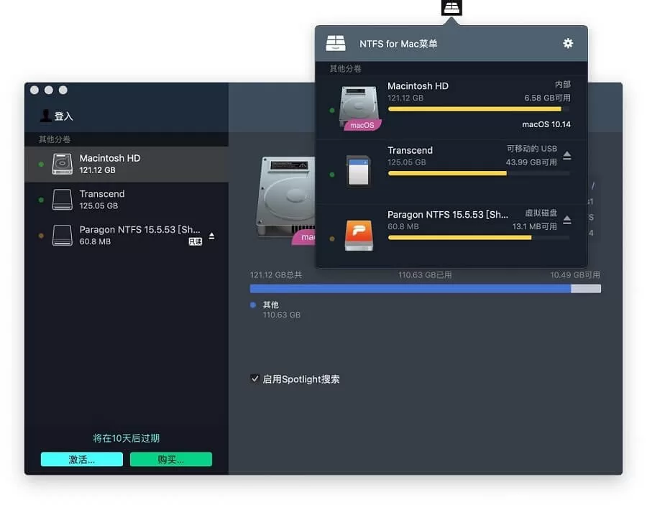Click the 虚拟磁盘 label in popup
Image resolution: width=647 pixels, height=505 pixels.
541,213
